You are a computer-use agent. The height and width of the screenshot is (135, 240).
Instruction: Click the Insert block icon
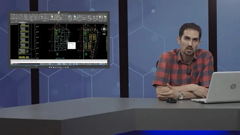(69, 16)
